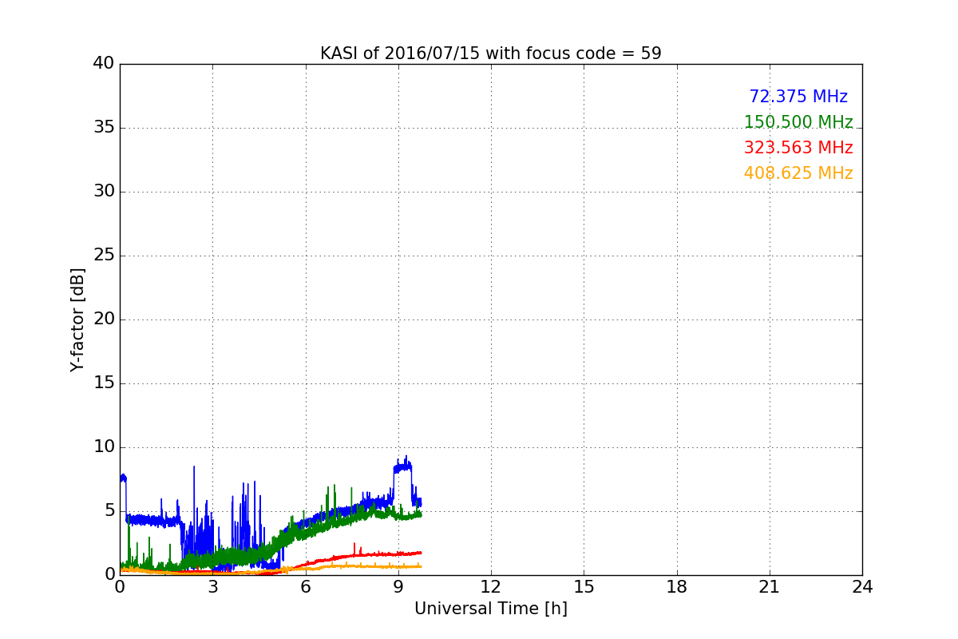Click x-axis tick label '3'

212,587
